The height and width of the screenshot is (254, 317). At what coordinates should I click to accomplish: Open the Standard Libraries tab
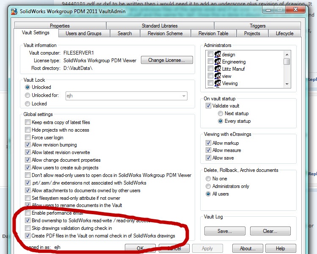pos(160,26)
